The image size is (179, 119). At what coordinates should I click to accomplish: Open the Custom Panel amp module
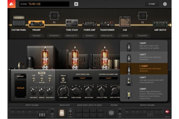point(19,22)
